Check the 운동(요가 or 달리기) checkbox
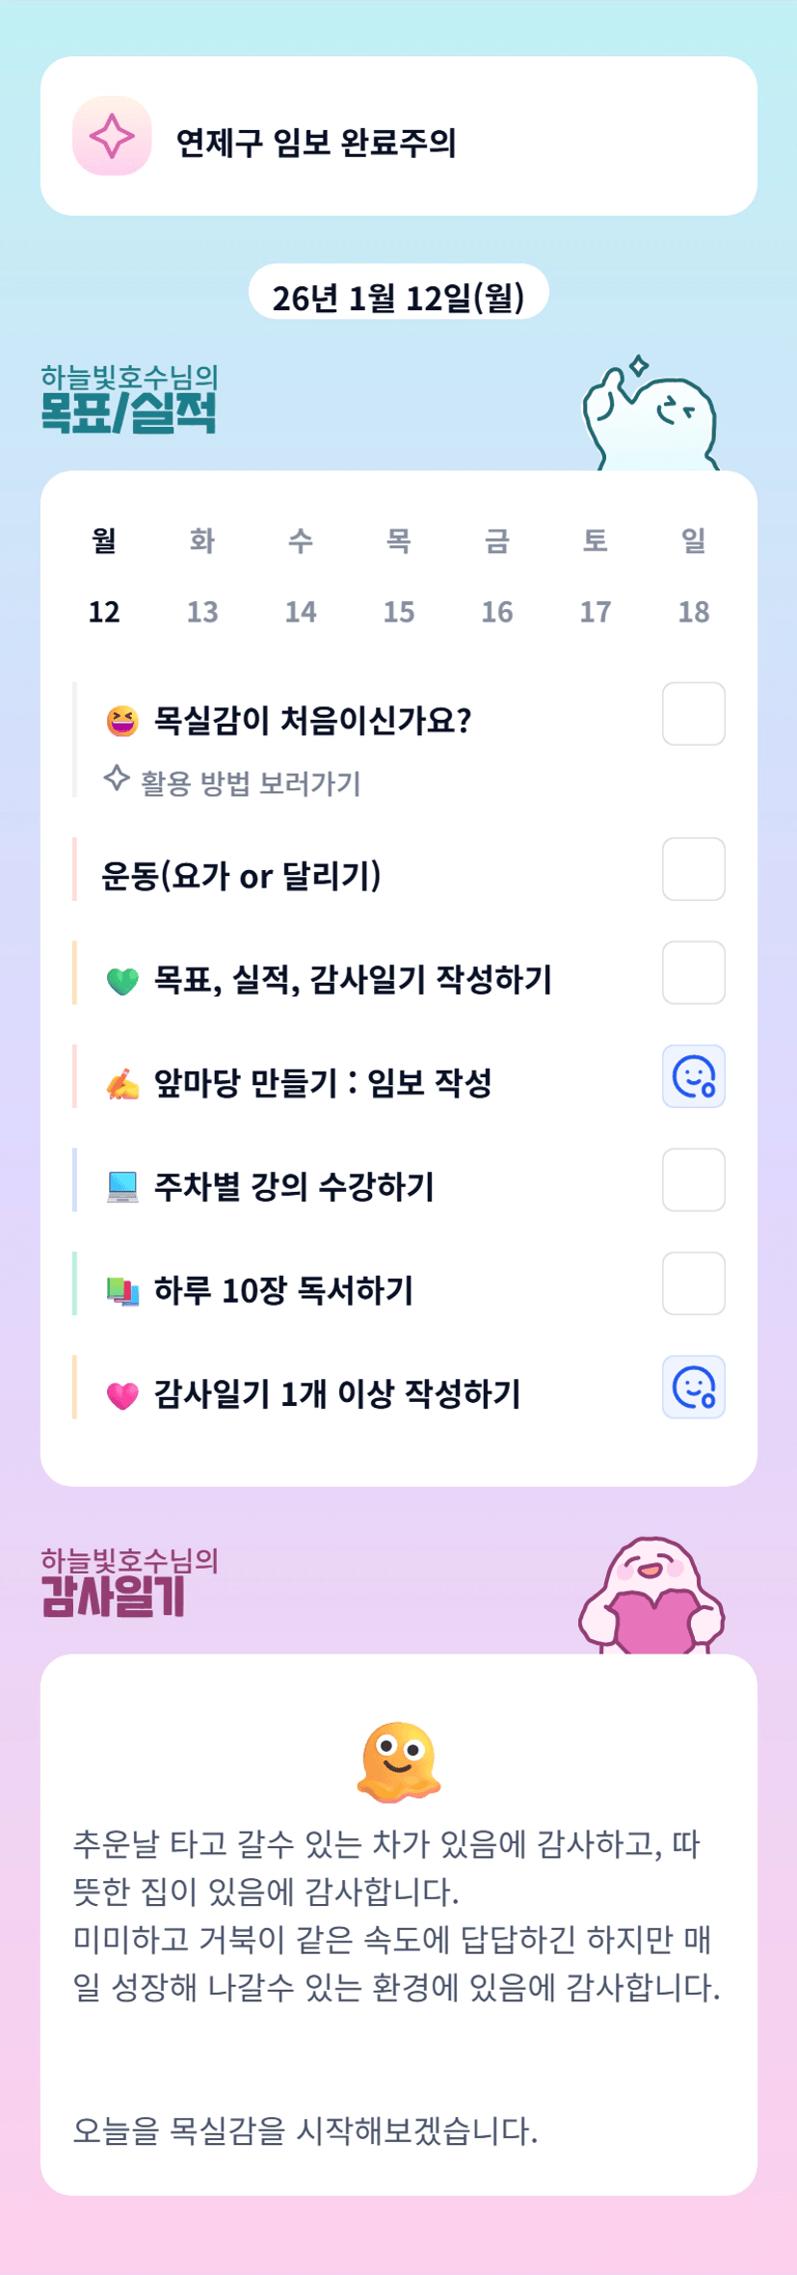Image resolution: width=797 pixels, height=2275 pixels. click(693, 869)
